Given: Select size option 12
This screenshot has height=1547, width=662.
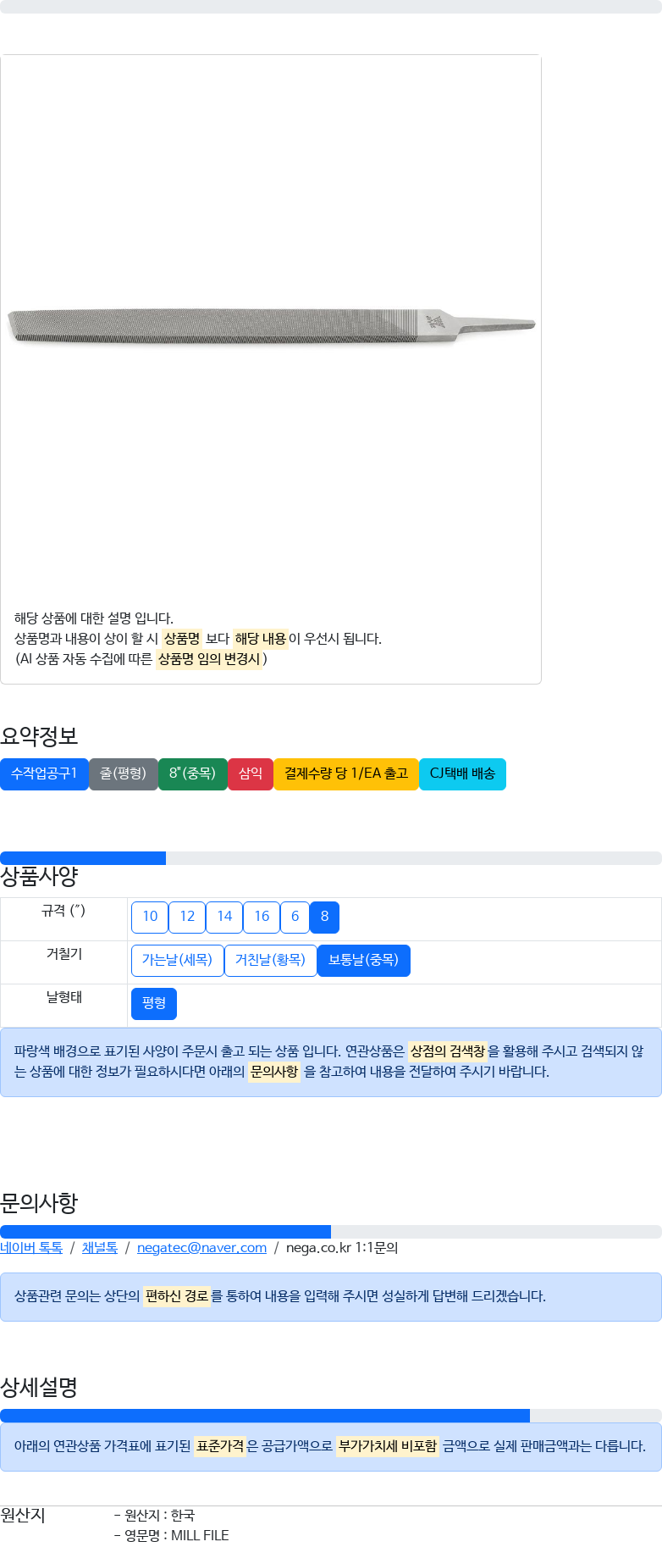Looking at the screenshot, I should pos(187,917).
